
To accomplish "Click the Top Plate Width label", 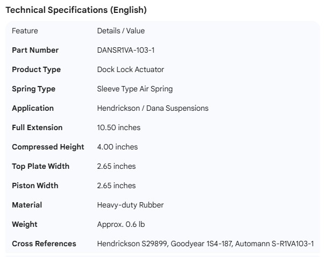I will (x=40, y=166).
